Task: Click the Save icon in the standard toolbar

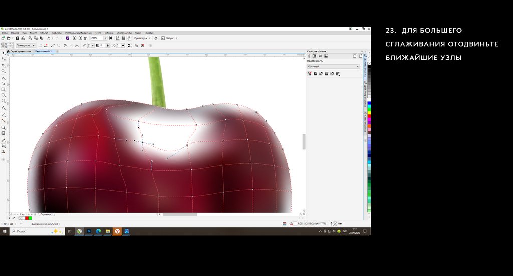Action: [18, 38]
